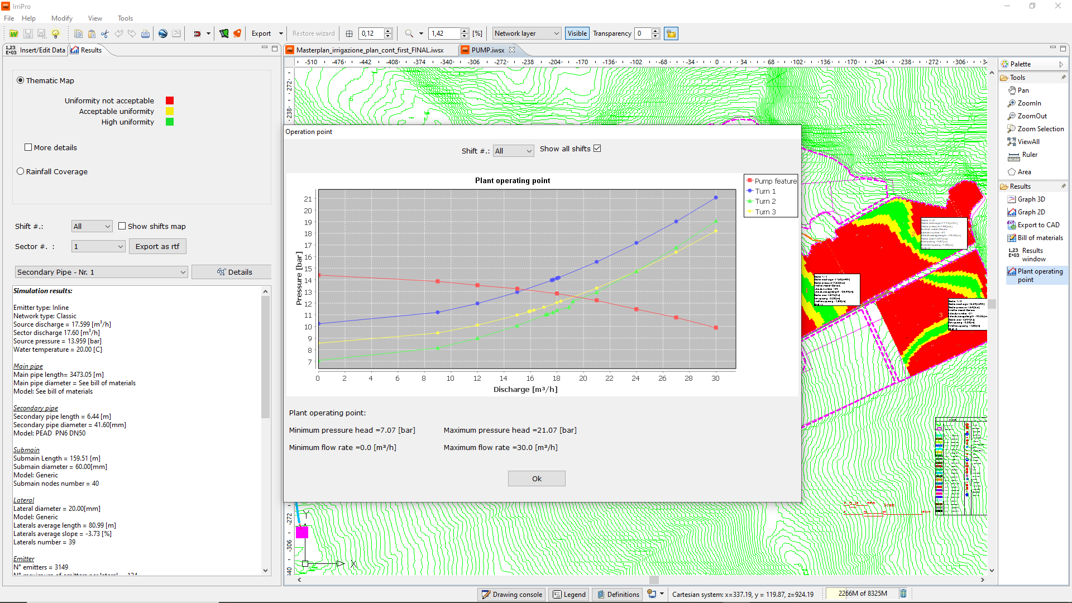Click the scissors cut icon
This screenshot has height=603, width=1072.
105,33
